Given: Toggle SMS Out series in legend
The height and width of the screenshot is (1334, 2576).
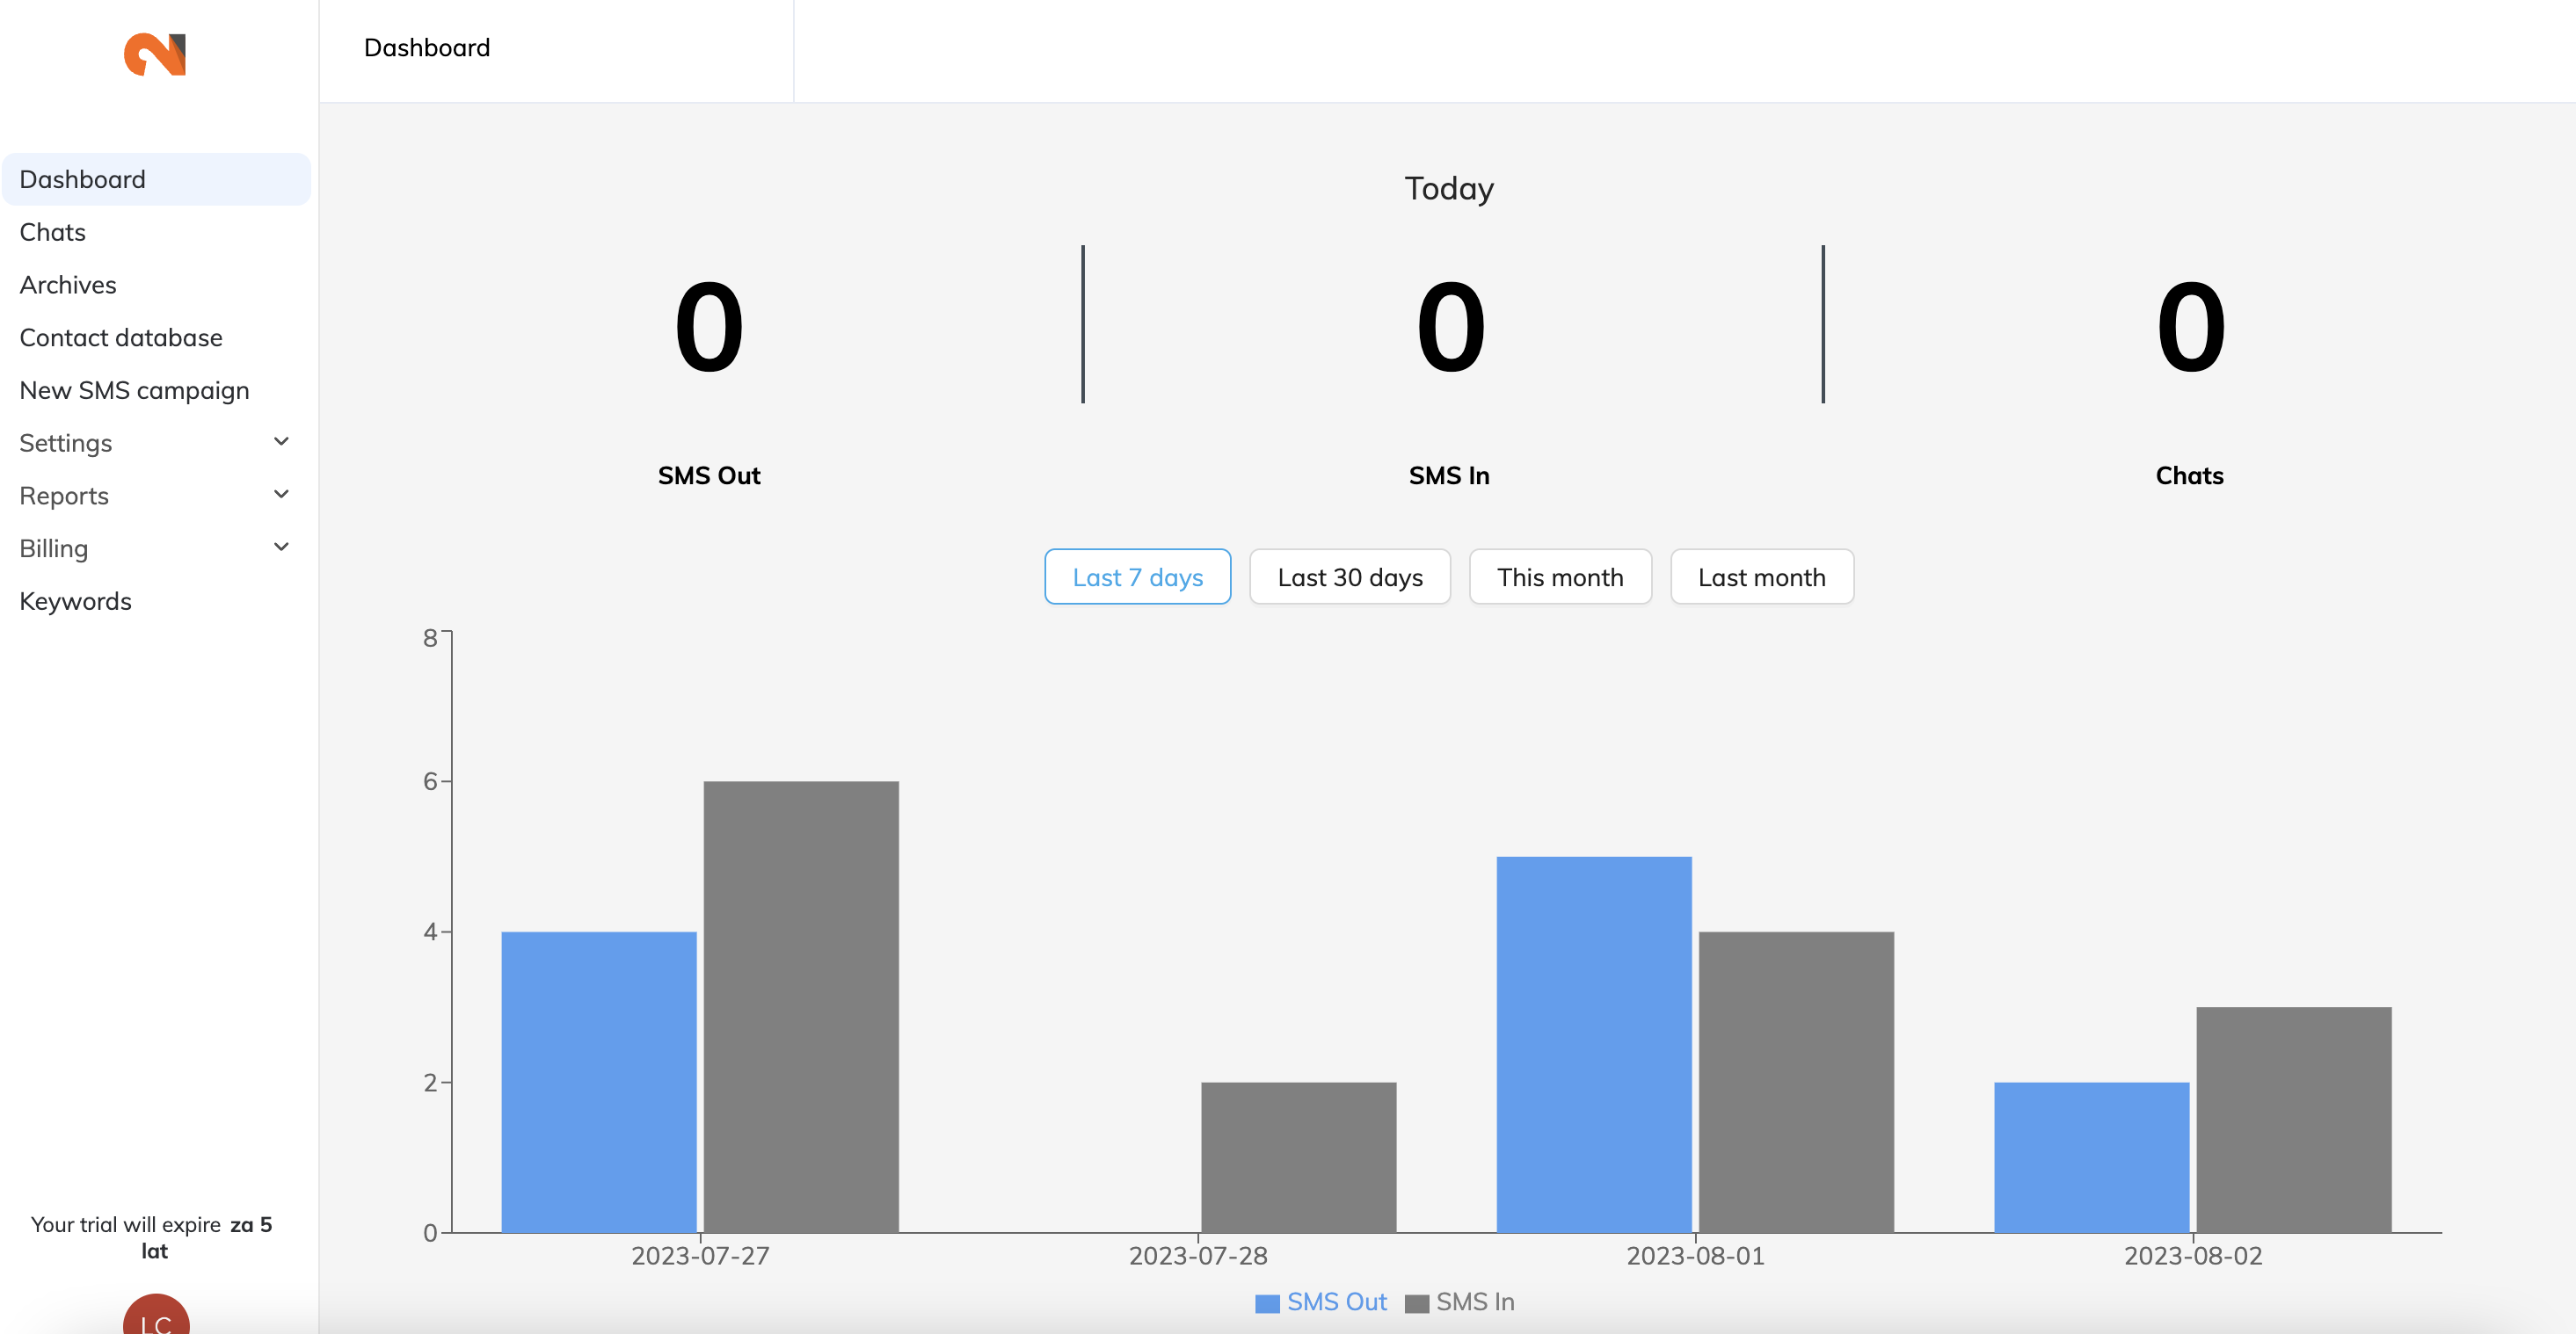Looking at the screenshot, I should pyautogui.click(x=1322, y=1302).
